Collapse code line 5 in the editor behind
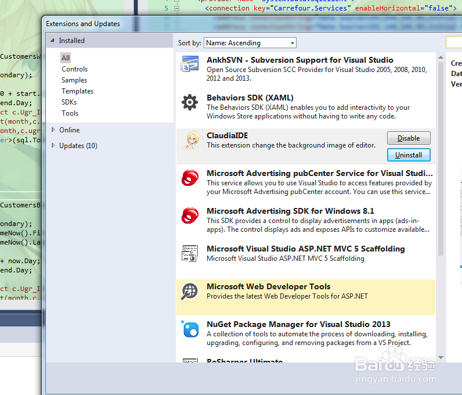462x395 pixels. (x=176, y=8)
